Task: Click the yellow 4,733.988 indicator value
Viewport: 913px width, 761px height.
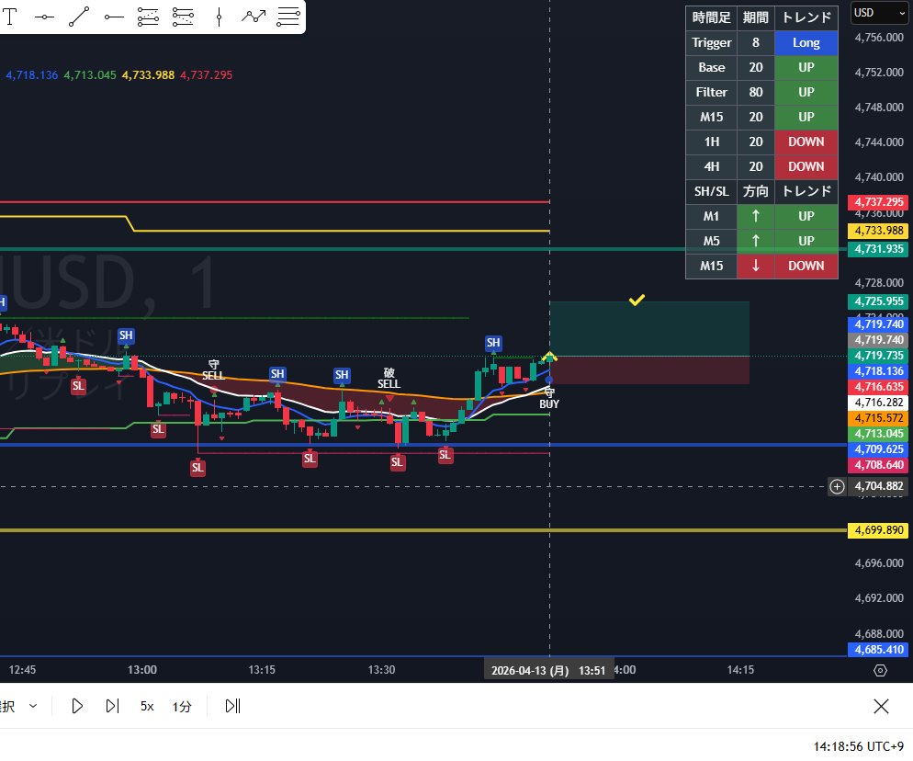Action: pos(148,75)
